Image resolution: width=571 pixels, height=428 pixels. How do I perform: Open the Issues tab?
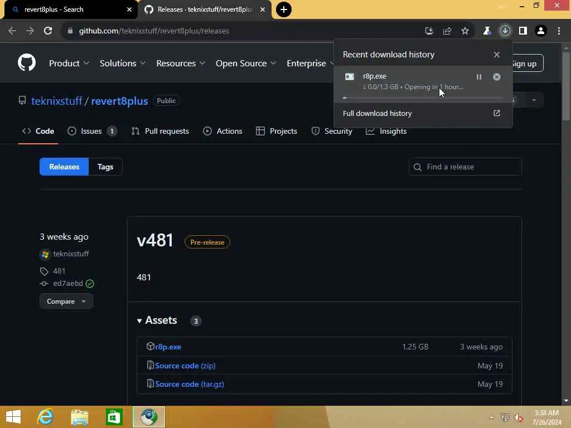point(92,131)
